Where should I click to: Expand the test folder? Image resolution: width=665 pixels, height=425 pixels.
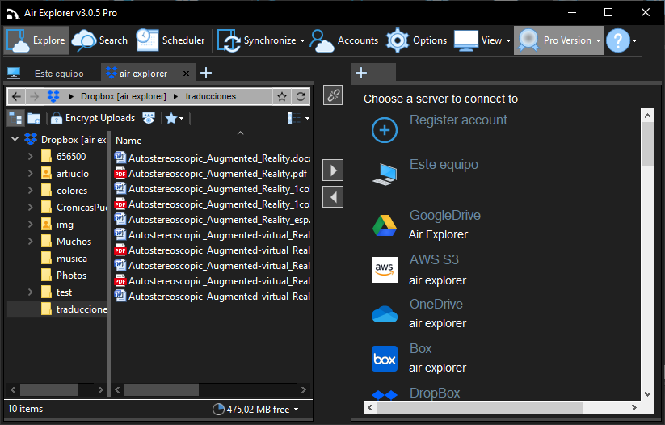[30, 292]
